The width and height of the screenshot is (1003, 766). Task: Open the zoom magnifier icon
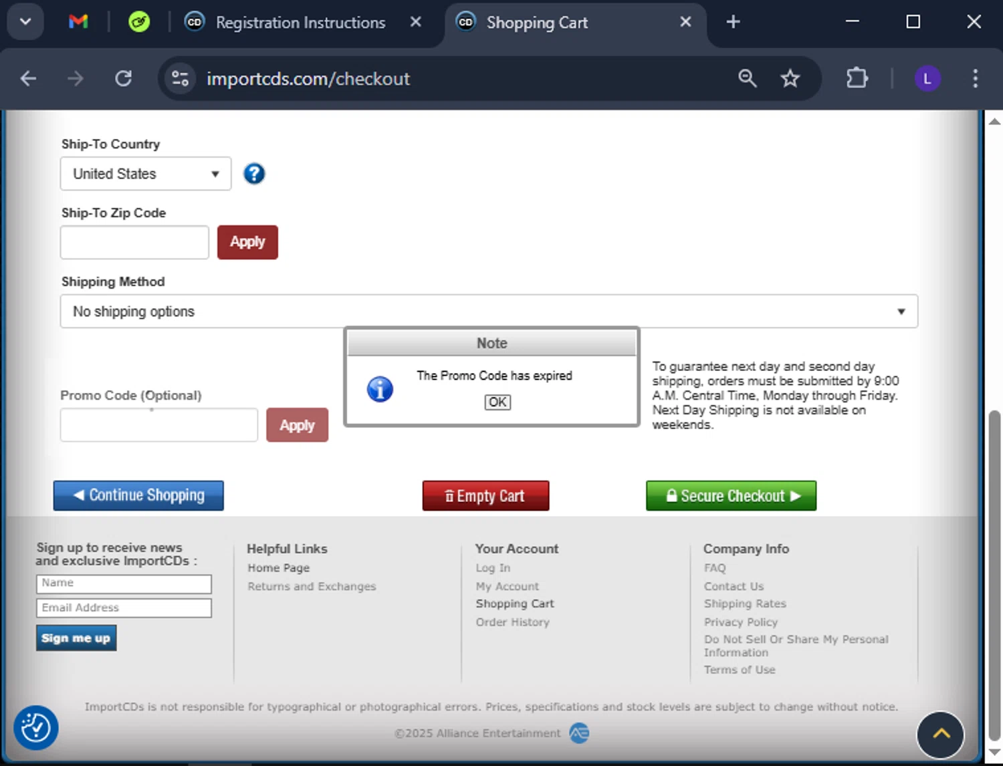748,79
